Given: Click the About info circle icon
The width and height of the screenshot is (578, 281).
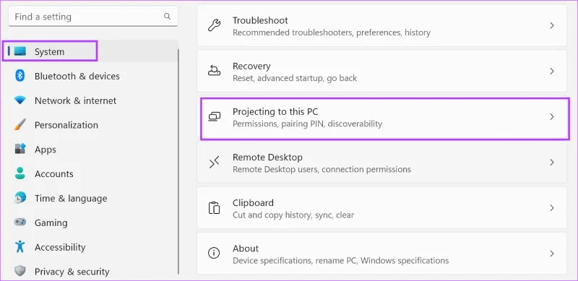Looking at the screenshot, I should click(x=214, y=253).
